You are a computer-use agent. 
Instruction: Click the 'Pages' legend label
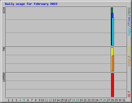coord(129,31)
